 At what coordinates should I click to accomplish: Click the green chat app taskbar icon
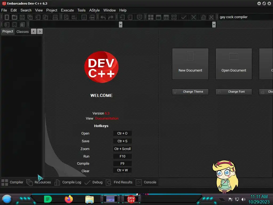tap(48, 199)
